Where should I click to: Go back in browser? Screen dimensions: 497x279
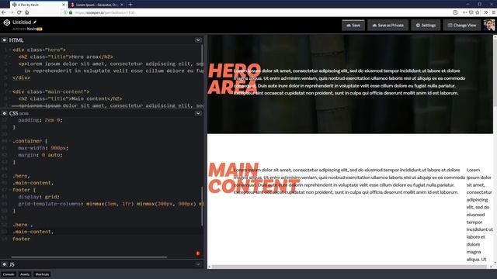coord(4,12)
